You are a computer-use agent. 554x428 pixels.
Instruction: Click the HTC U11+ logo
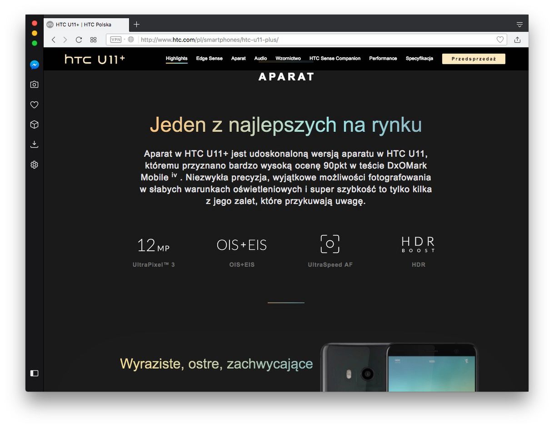point(95,59)
